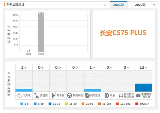160x113 pixels.
Task: Select the brake system (制动系统) disc icon
Action: (x=87, y=95)
